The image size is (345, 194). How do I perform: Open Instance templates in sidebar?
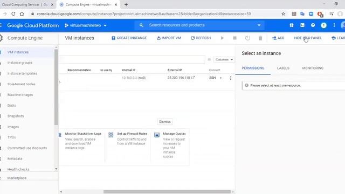pyautogui.click(x=22, y=73)
